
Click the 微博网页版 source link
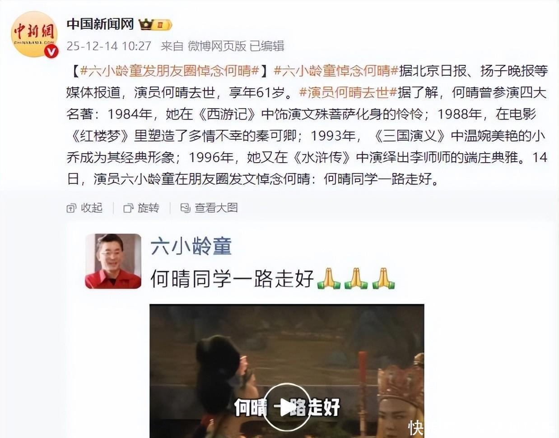217,46
